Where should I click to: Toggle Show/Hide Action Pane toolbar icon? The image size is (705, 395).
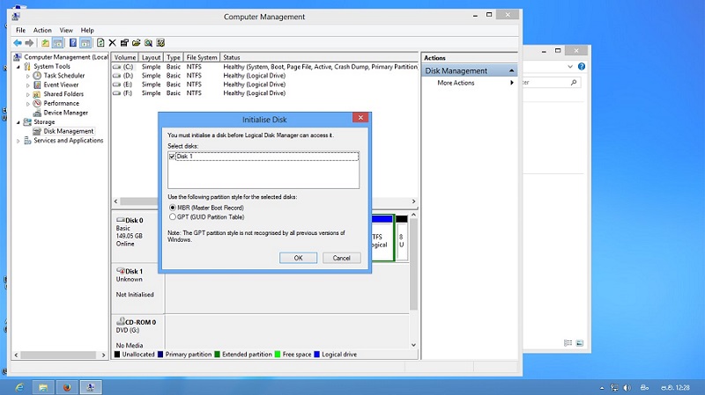tap(85, 43)
